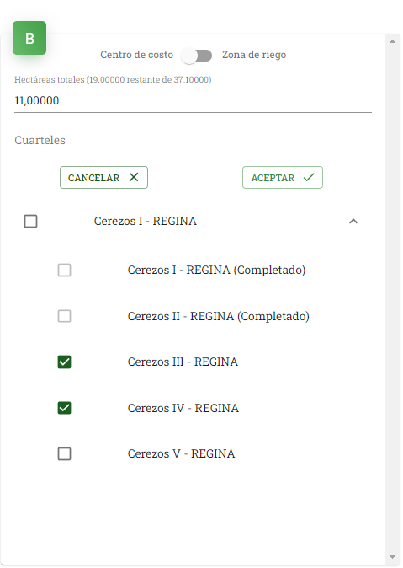
Task: Select the Cerezos V - REGINA label
Action: [181, 453]
